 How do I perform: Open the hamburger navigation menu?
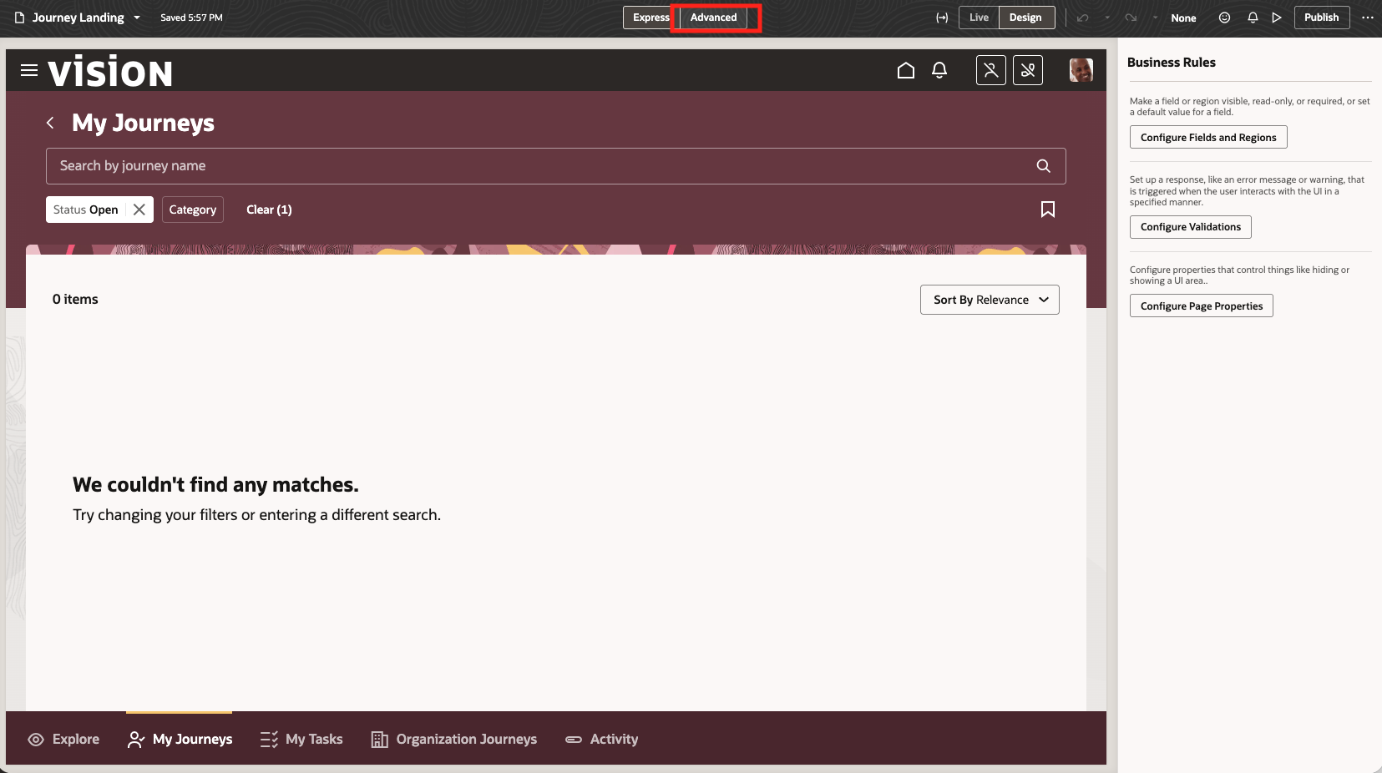(29, 70)
